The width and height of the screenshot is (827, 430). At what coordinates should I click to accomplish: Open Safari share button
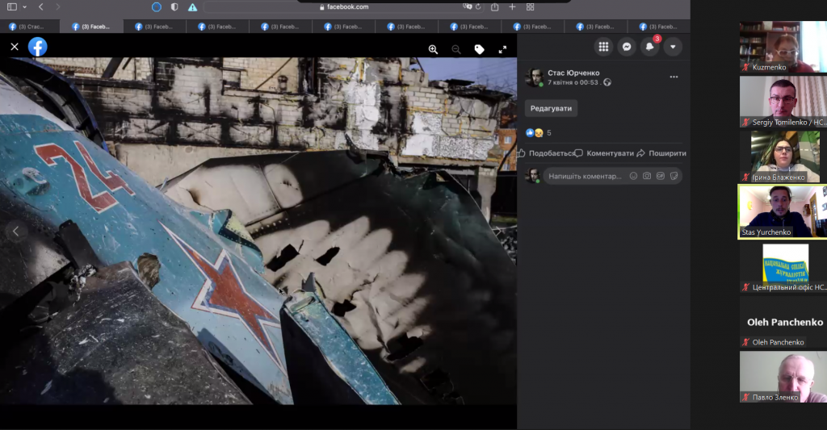[x=495, y=6]
